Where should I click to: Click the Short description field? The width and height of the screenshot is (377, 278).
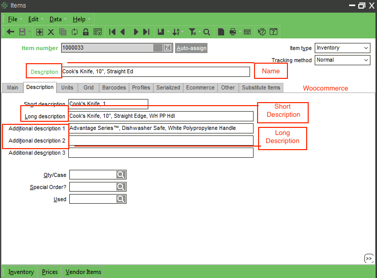[108, 104]
